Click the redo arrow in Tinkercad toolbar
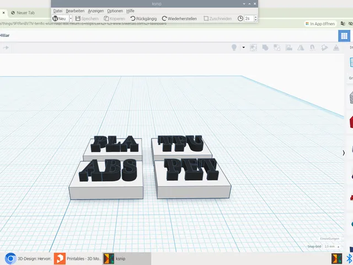This screenshot has height=265, width=353. coord(6,47)
